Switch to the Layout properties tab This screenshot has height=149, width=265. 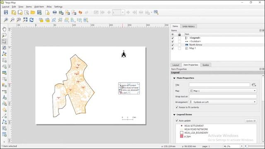[x=176, y=65]
